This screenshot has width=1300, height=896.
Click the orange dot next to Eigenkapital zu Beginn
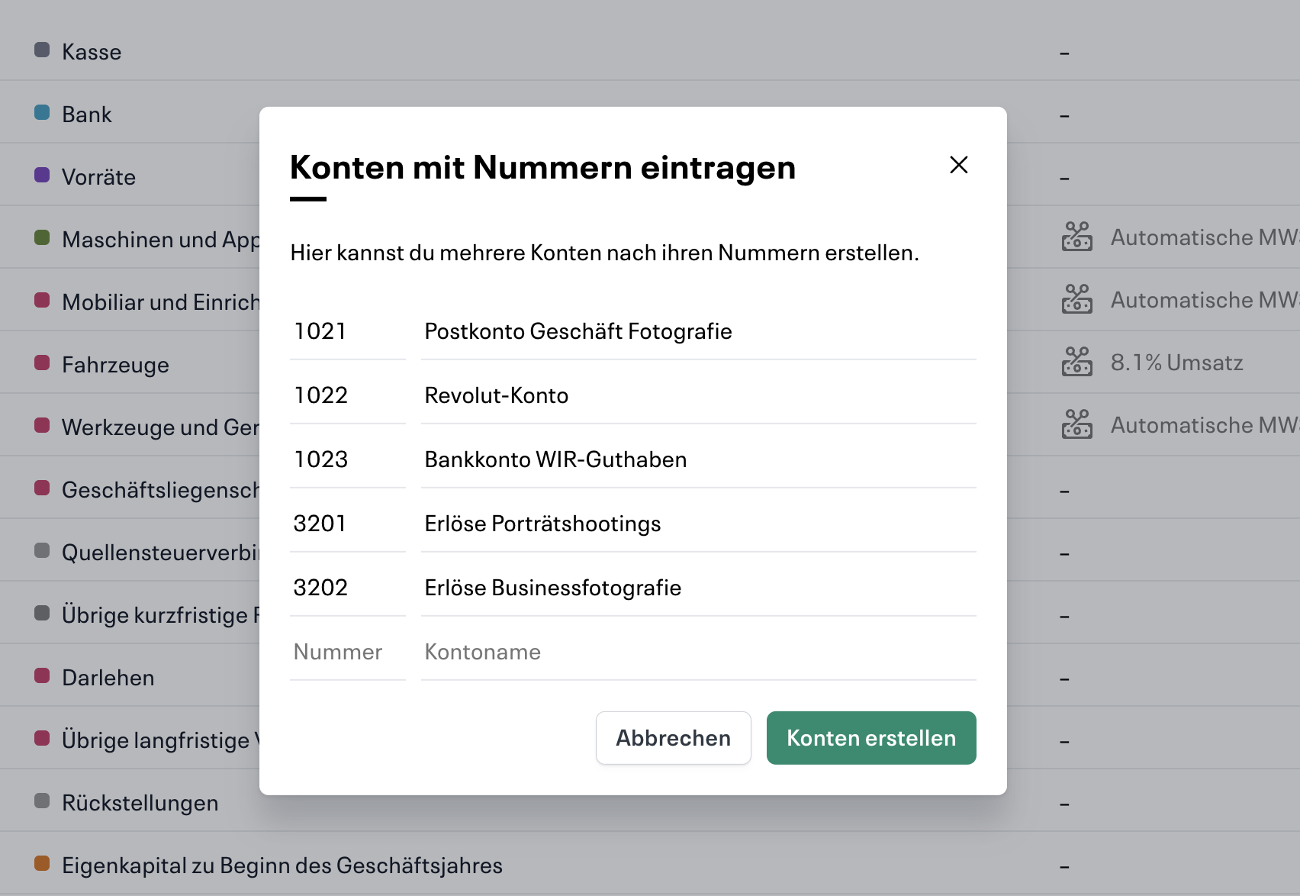pos(41,864)
